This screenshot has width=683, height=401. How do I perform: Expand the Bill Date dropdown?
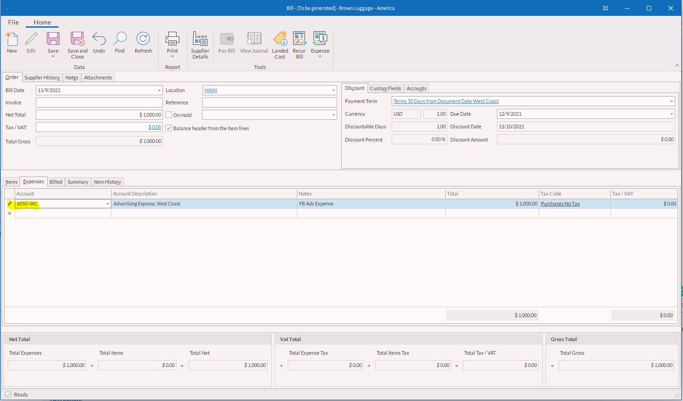point(159,91)
